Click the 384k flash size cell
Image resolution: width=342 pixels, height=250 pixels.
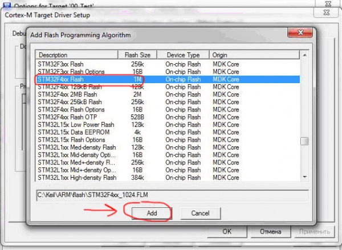click(x=137, y=178)
